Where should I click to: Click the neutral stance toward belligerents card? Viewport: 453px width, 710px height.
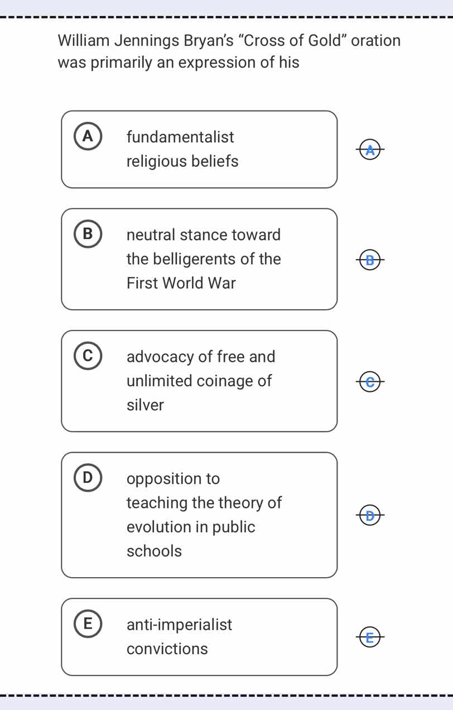pyautogui.click(x=199, y=258)
